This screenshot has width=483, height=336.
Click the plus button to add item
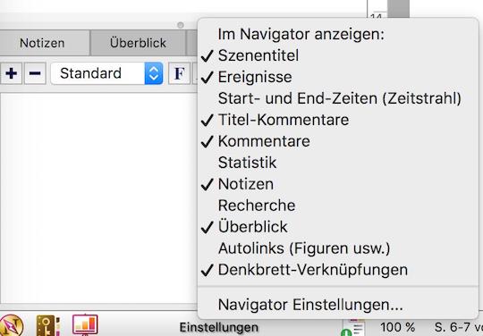coord(12,73)
